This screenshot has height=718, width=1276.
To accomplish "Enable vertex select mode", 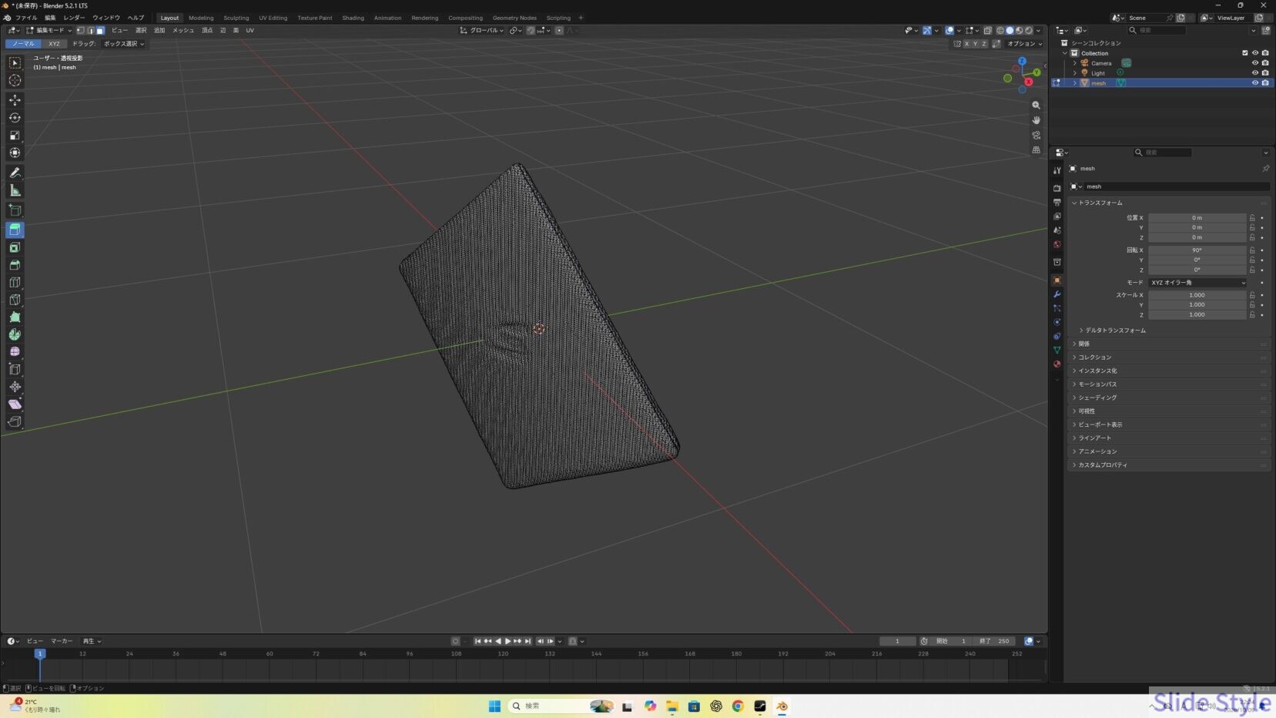I will 80,31.
